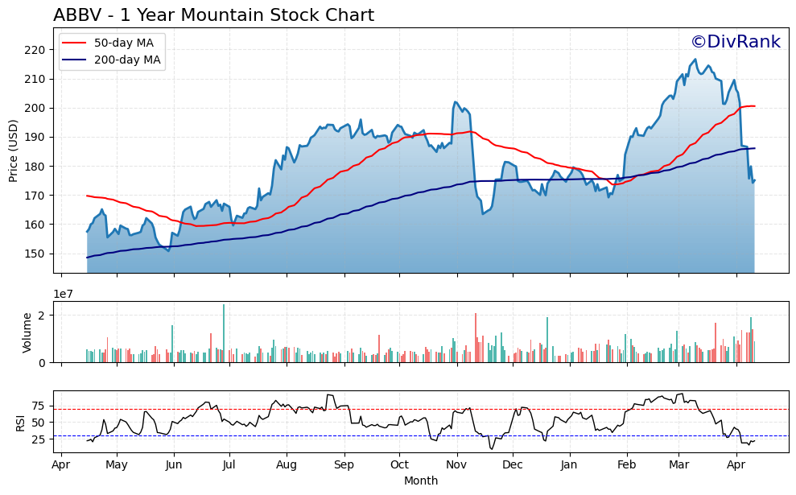Click the red line sample in the legend
The height and width of the screenshot is (495, 796).
(74, 43)
